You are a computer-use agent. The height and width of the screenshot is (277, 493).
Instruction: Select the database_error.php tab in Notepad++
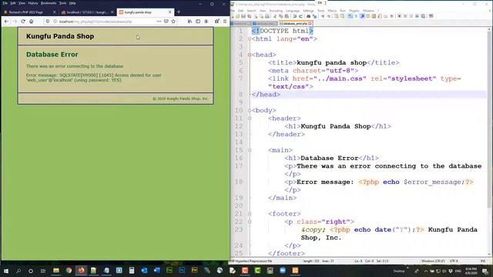tap(295, 24)
